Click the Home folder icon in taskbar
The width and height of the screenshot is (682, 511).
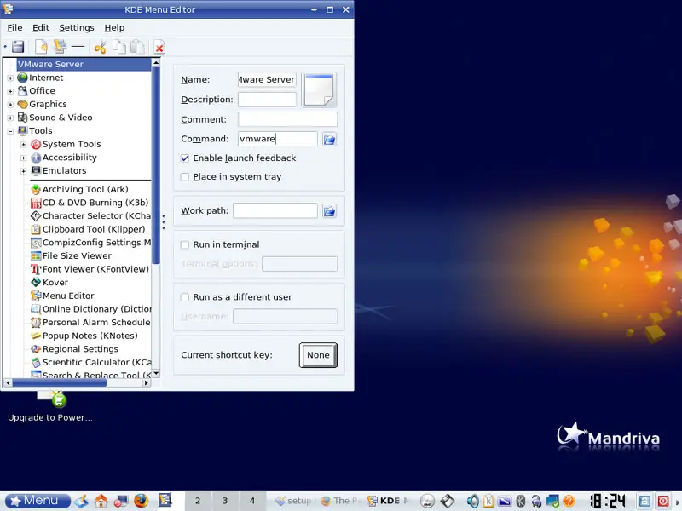click(x=101, y=501)
